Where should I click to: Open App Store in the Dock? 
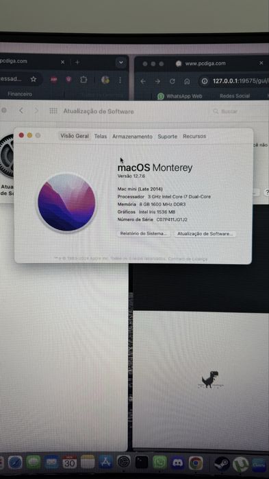(105, 463)
